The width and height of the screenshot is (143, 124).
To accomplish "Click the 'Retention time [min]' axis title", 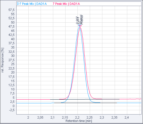I will pyautogui.click(x=79, y=121).
